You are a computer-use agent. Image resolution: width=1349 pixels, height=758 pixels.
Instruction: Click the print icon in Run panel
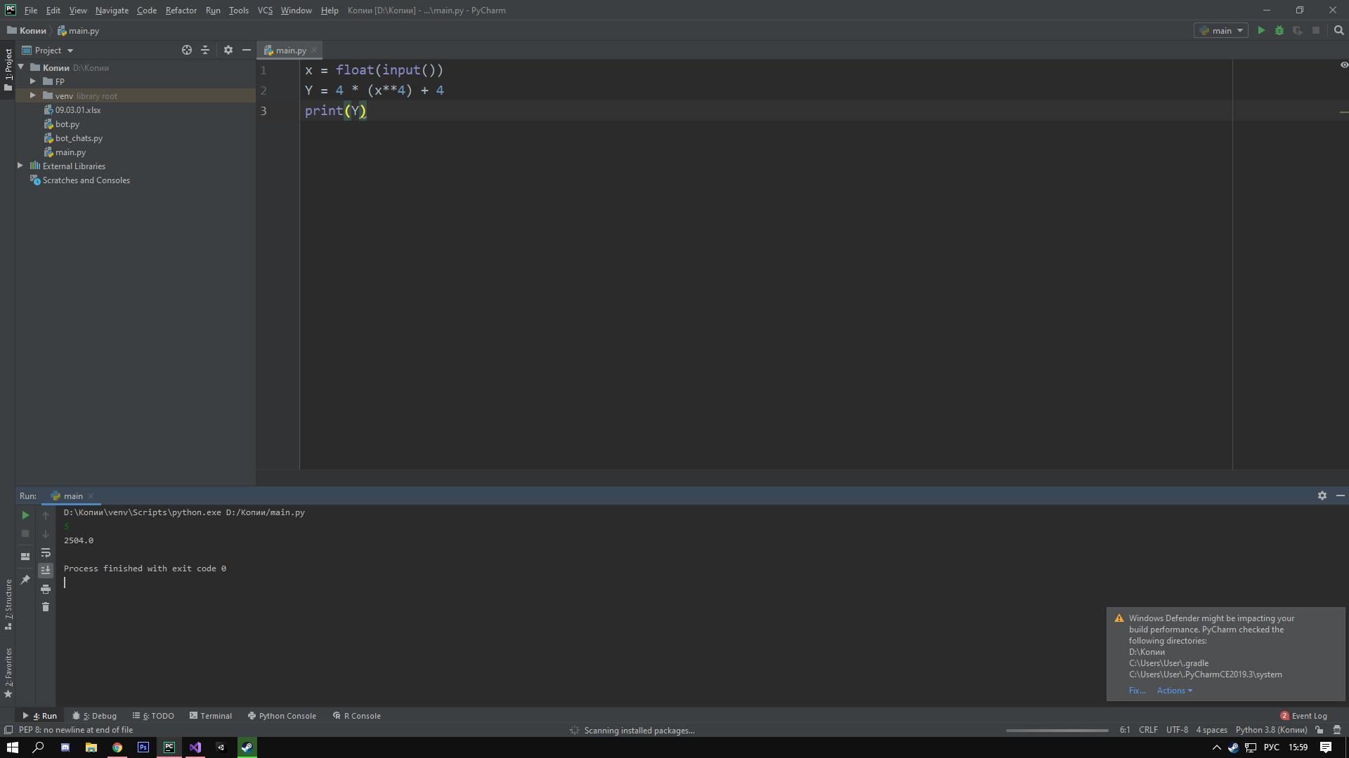coord(46,589)
